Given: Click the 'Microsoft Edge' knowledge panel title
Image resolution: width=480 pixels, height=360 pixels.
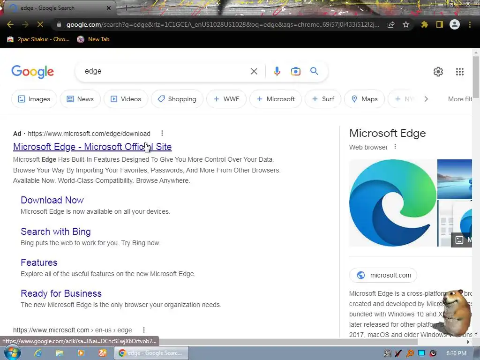Looking at the screenshot, I should click(387, 133).
